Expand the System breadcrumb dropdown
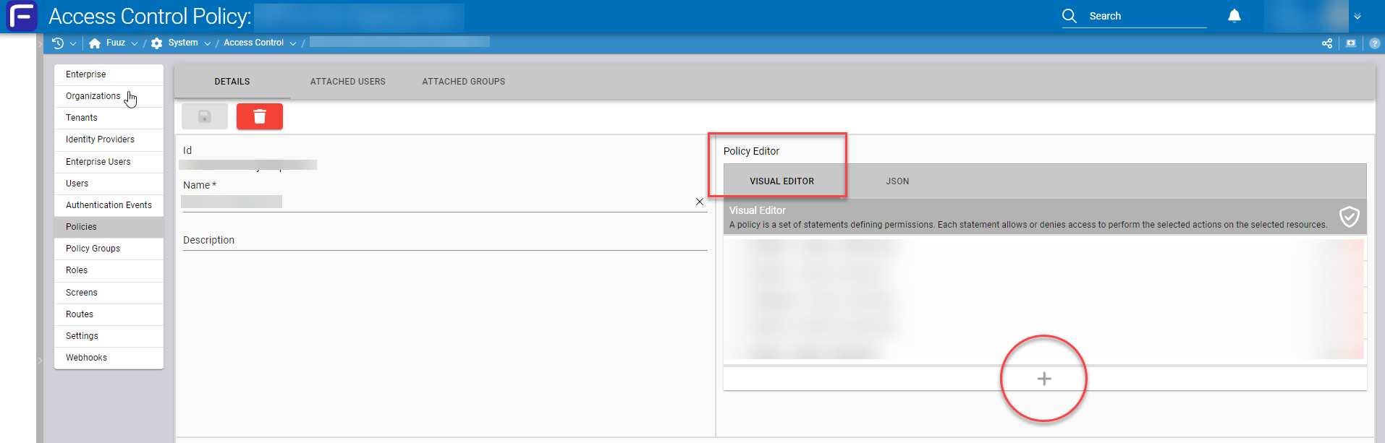The image size is (1385, 443). tap(208, 43)
